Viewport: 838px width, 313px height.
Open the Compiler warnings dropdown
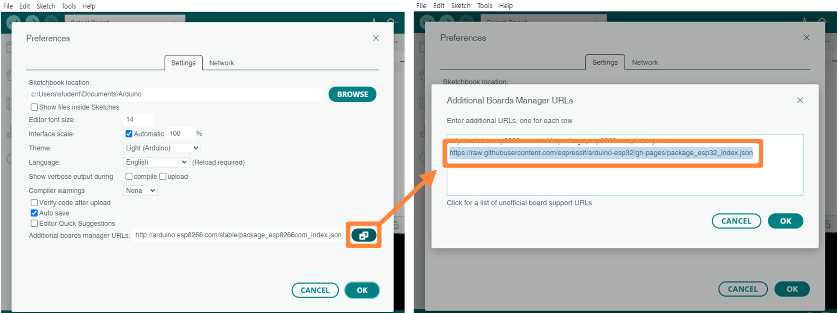coord(140,191)
